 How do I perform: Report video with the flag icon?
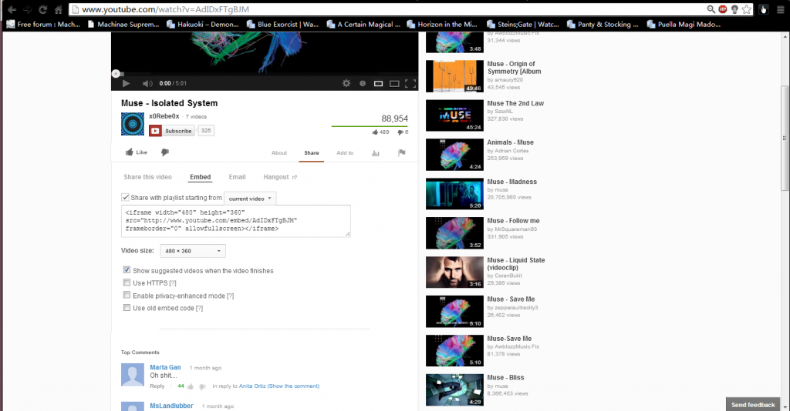(x=401, y=152)
